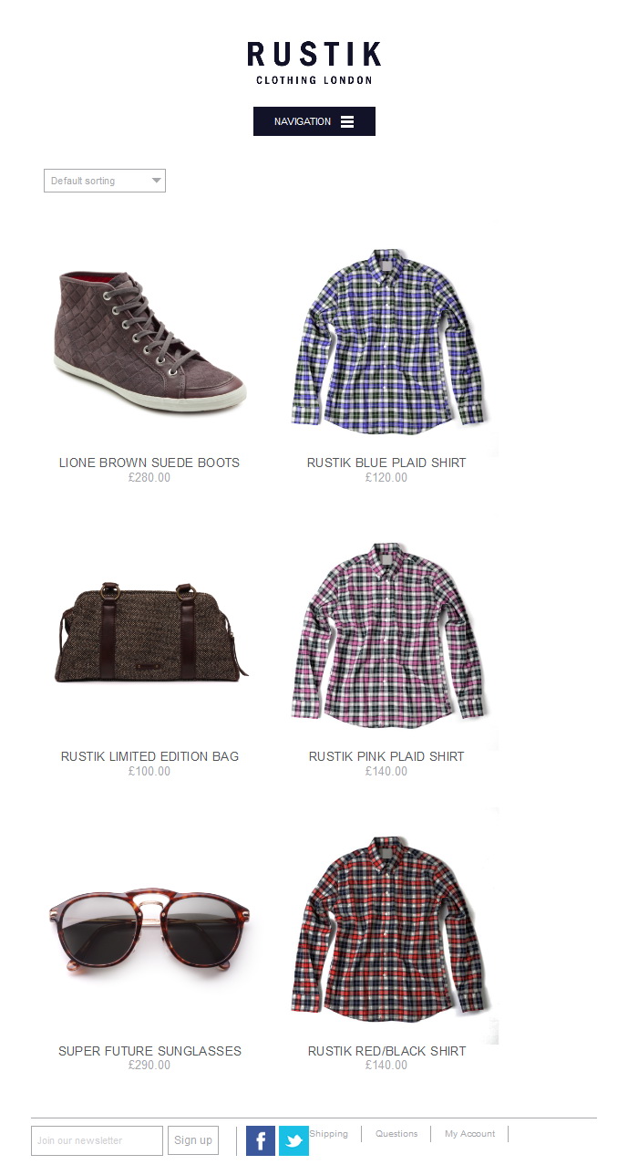Open Super Future Sunglasses title link
The height and width of the screenshot is (1165, 628).
(x=149, y=1051)
